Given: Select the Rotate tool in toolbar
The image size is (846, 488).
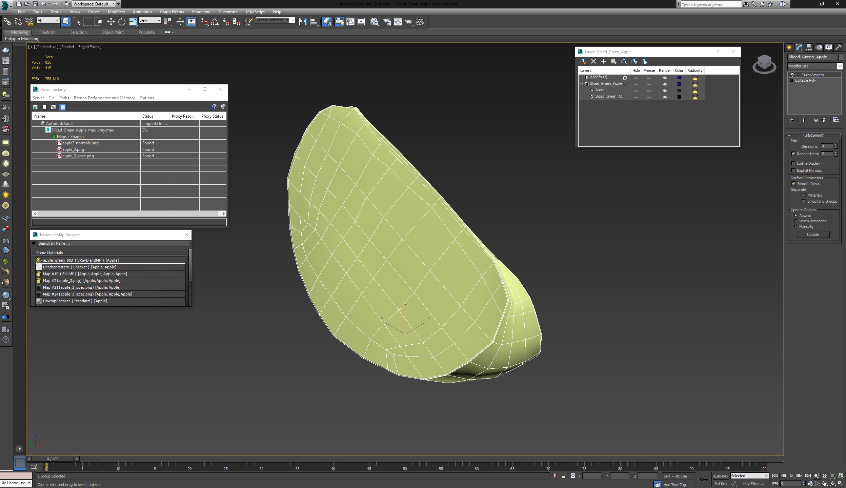Looking at the screenshot, I should (x=122, y=22).
